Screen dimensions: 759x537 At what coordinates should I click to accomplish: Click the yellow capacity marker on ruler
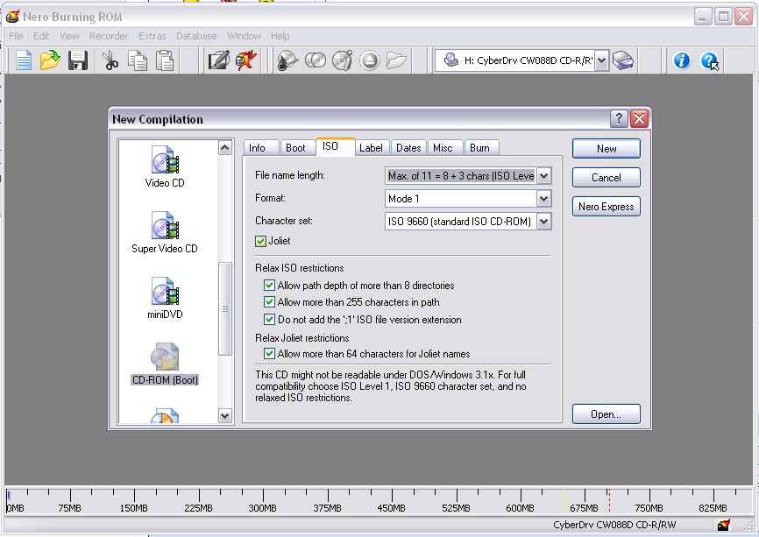click(x=564, y=500)
